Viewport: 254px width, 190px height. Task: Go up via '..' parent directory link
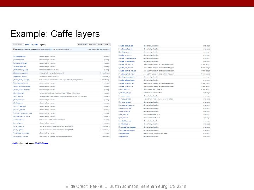(15, 53)
